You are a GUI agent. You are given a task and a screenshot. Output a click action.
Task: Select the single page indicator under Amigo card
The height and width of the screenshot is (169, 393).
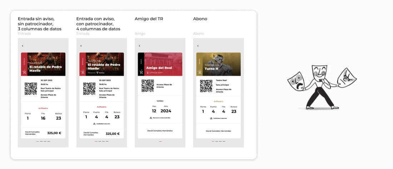160,141
